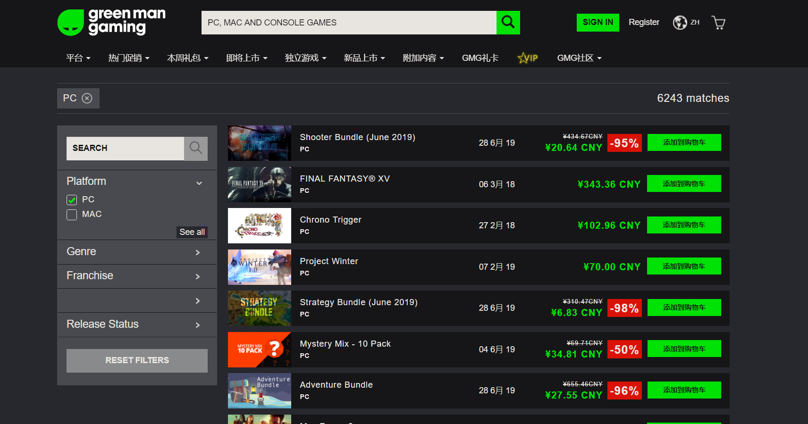Open Chrono Trigger thumbnail image
Screen dimensions: 808x424
pyautogui.click(x=260, y=225)
